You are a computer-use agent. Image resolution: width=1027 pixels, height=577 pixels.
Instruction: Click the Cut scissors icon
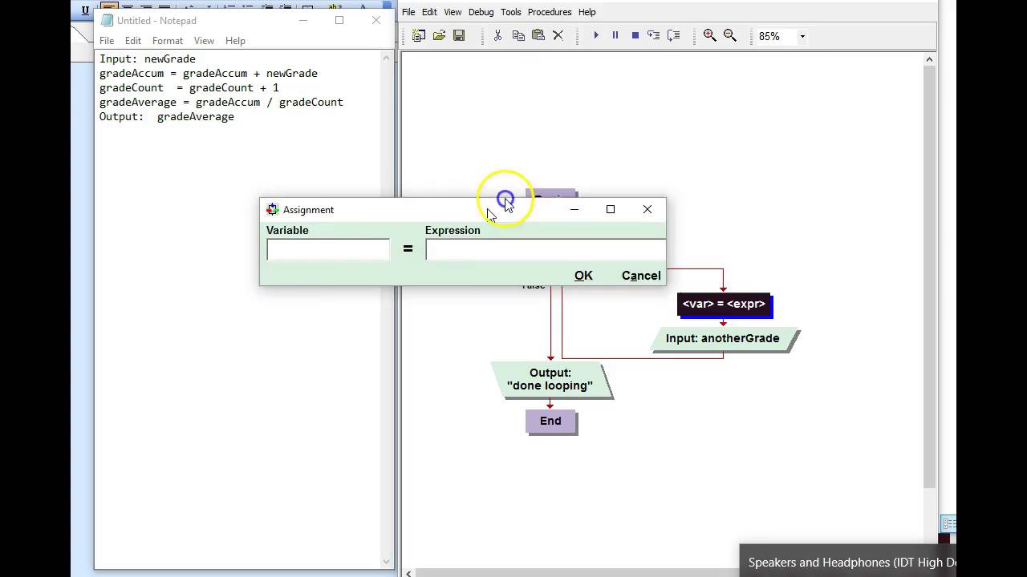(x=497, y=35)
